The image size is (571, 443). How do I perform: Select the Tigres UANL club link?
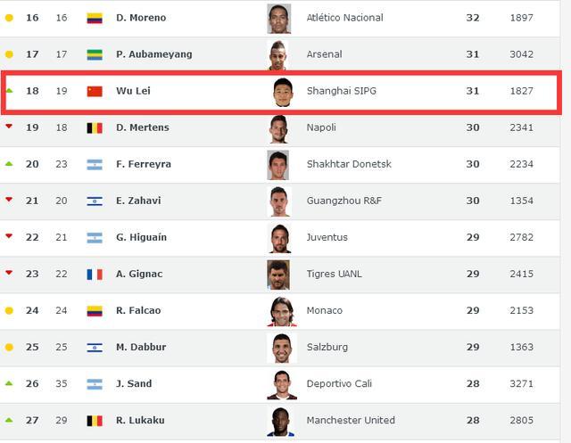tap(334, 274)
